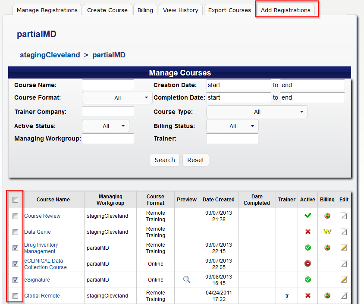
Task: Click the preview magnifier for eSignature
Action: (x=186, y=279)
